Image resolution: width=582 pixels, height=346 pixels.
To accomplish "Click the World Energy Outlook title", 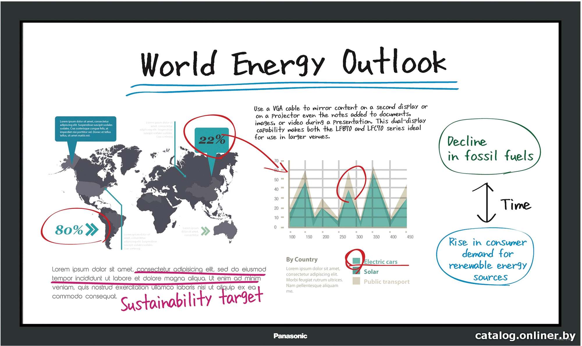I will pos(293,63).
